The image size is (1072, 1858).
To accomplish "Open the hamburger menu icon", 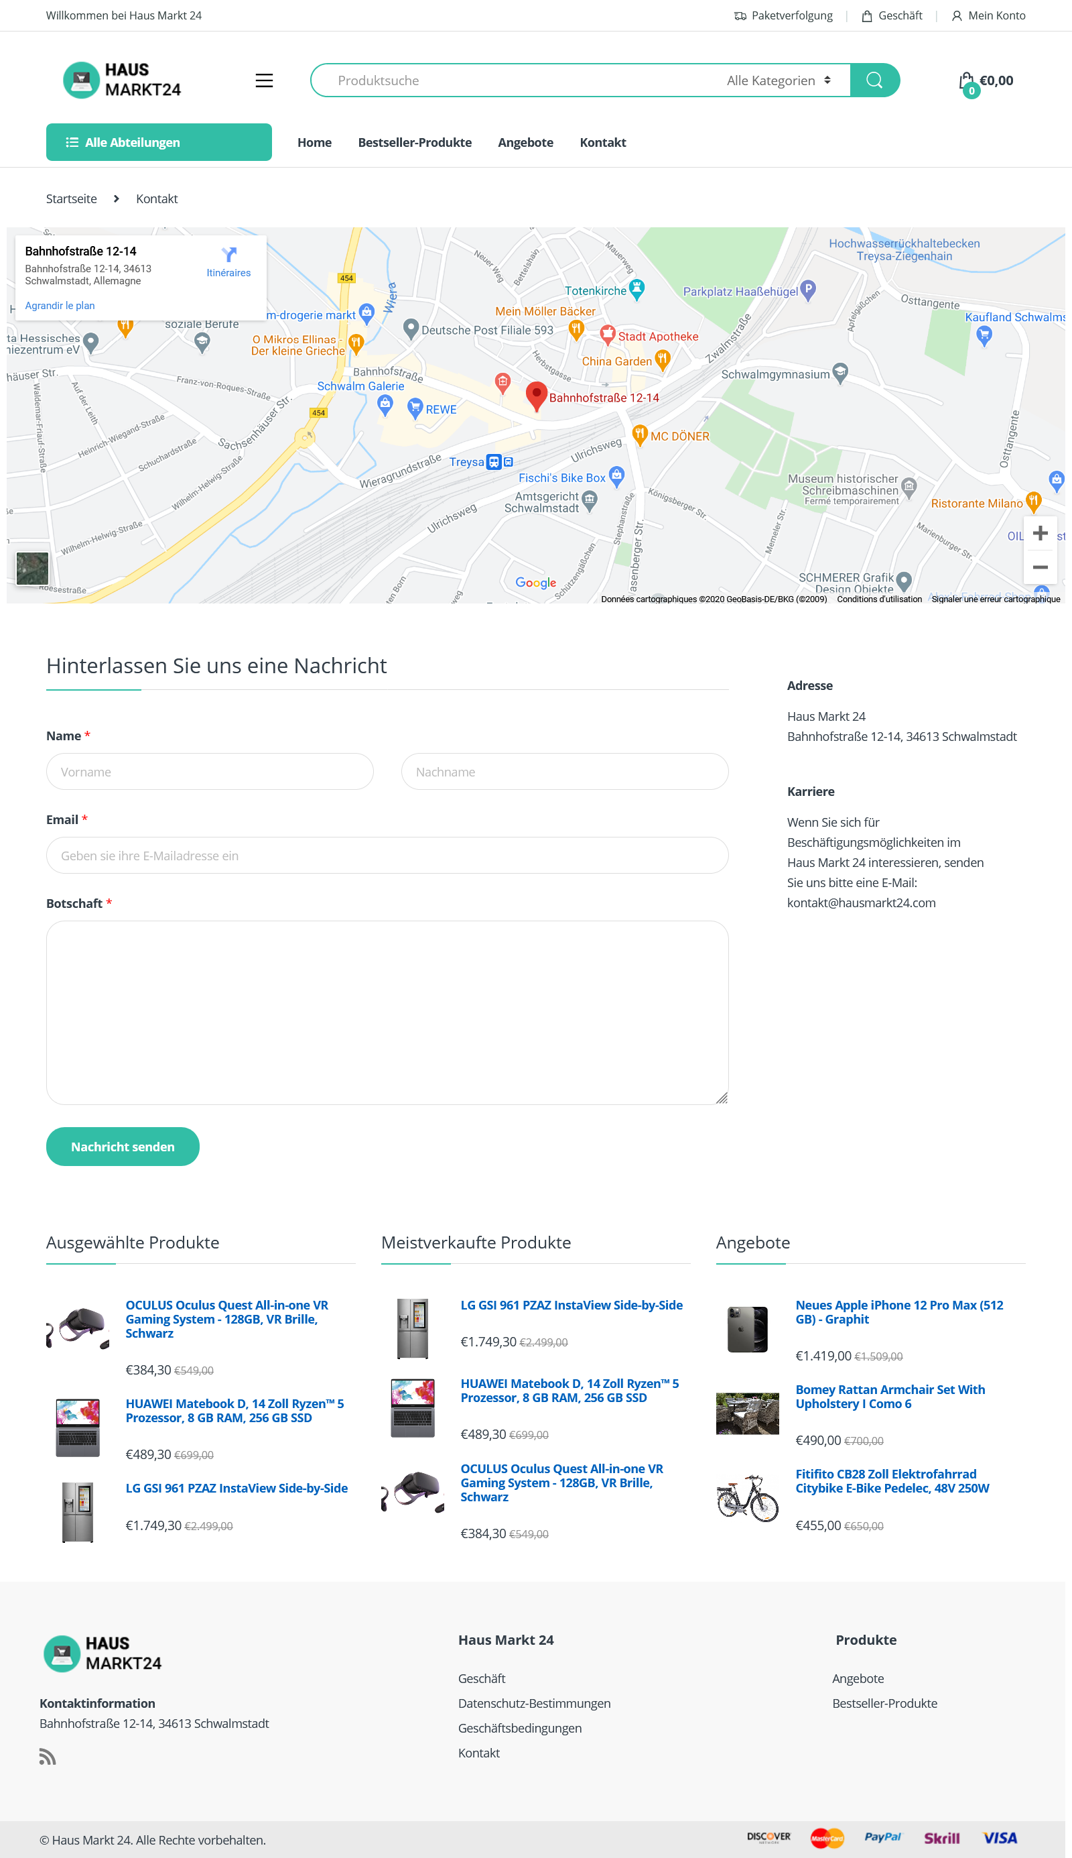I will pyautogui.click(x=263, y=80).
